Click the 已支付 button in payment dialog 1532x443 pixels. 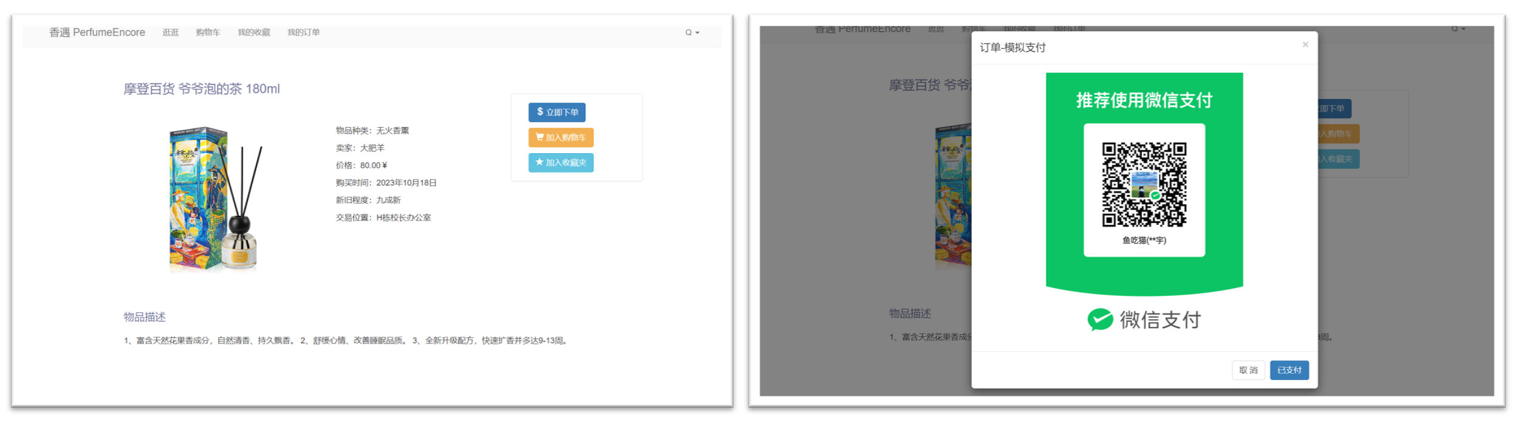pyautogui.click(x=1290, y=370)
